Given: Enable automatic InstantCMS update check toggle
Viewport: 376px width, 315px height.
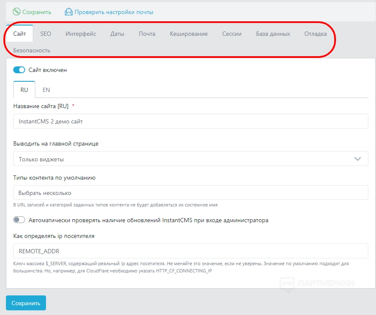Looking at the screenshot, I should coord(19,220).
